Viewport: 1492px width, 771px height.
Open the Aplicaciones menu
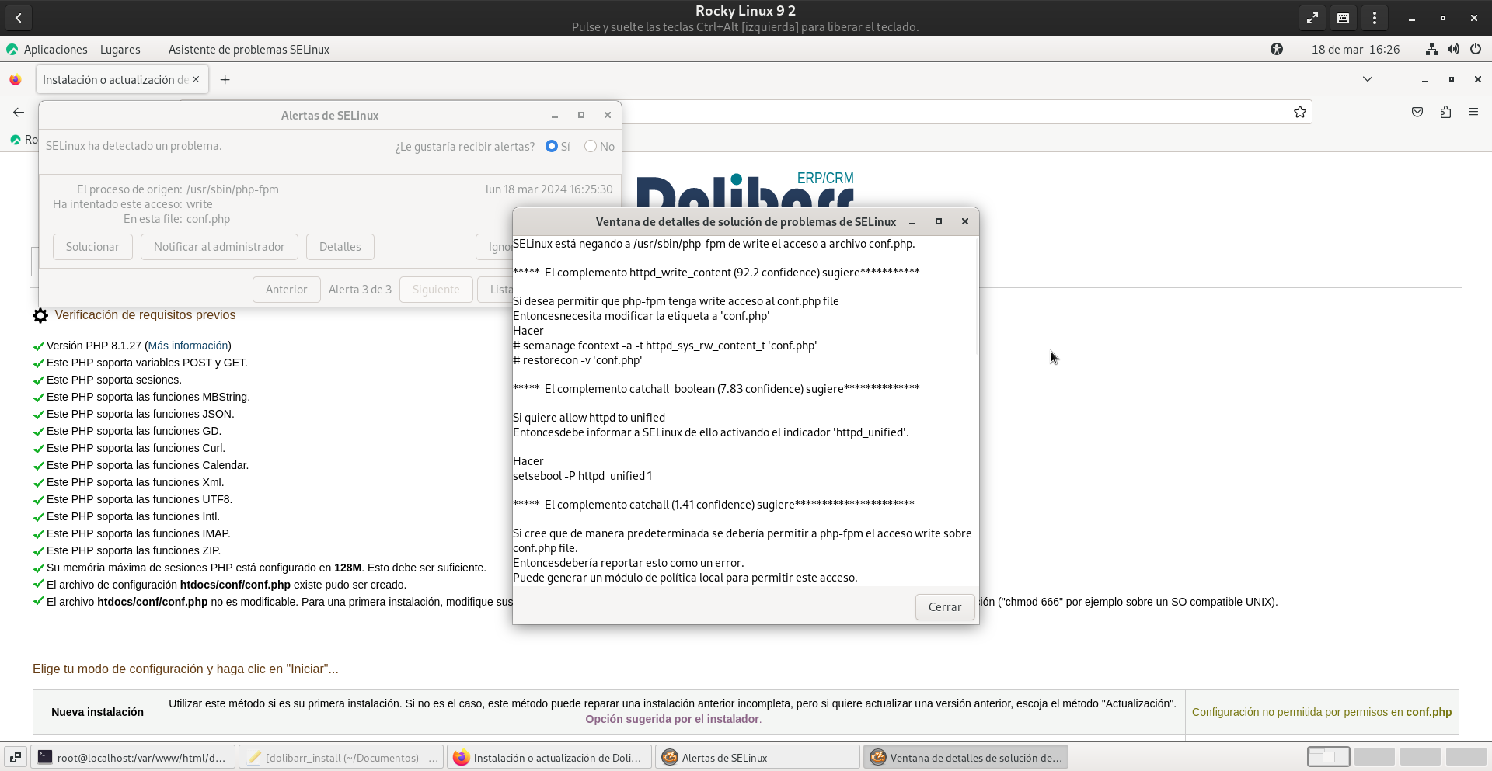(55, 50)
